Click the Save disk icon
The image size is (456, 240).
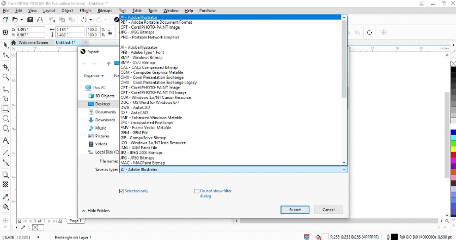click(30, 19)
